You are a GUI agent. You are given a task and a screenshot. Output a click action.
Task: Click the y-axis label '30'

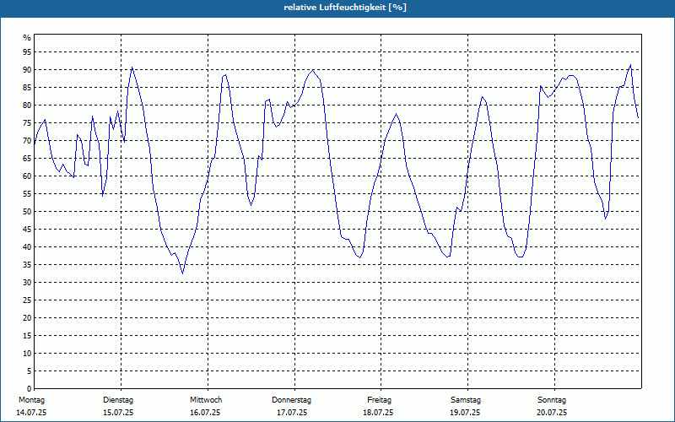point(27,283)
